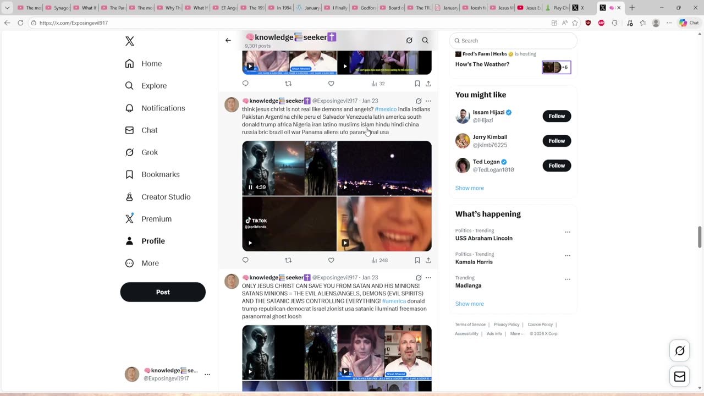
Task: Pause the video showing 4:39
Action: (x=250, y=187)
